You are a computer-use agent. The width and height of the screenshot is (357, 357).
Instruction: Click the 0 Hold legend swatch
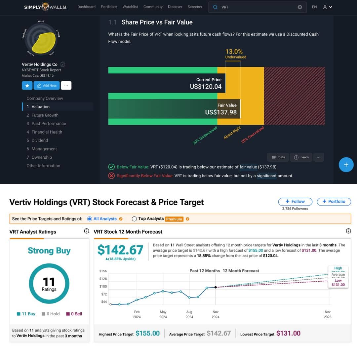[44, 314]
